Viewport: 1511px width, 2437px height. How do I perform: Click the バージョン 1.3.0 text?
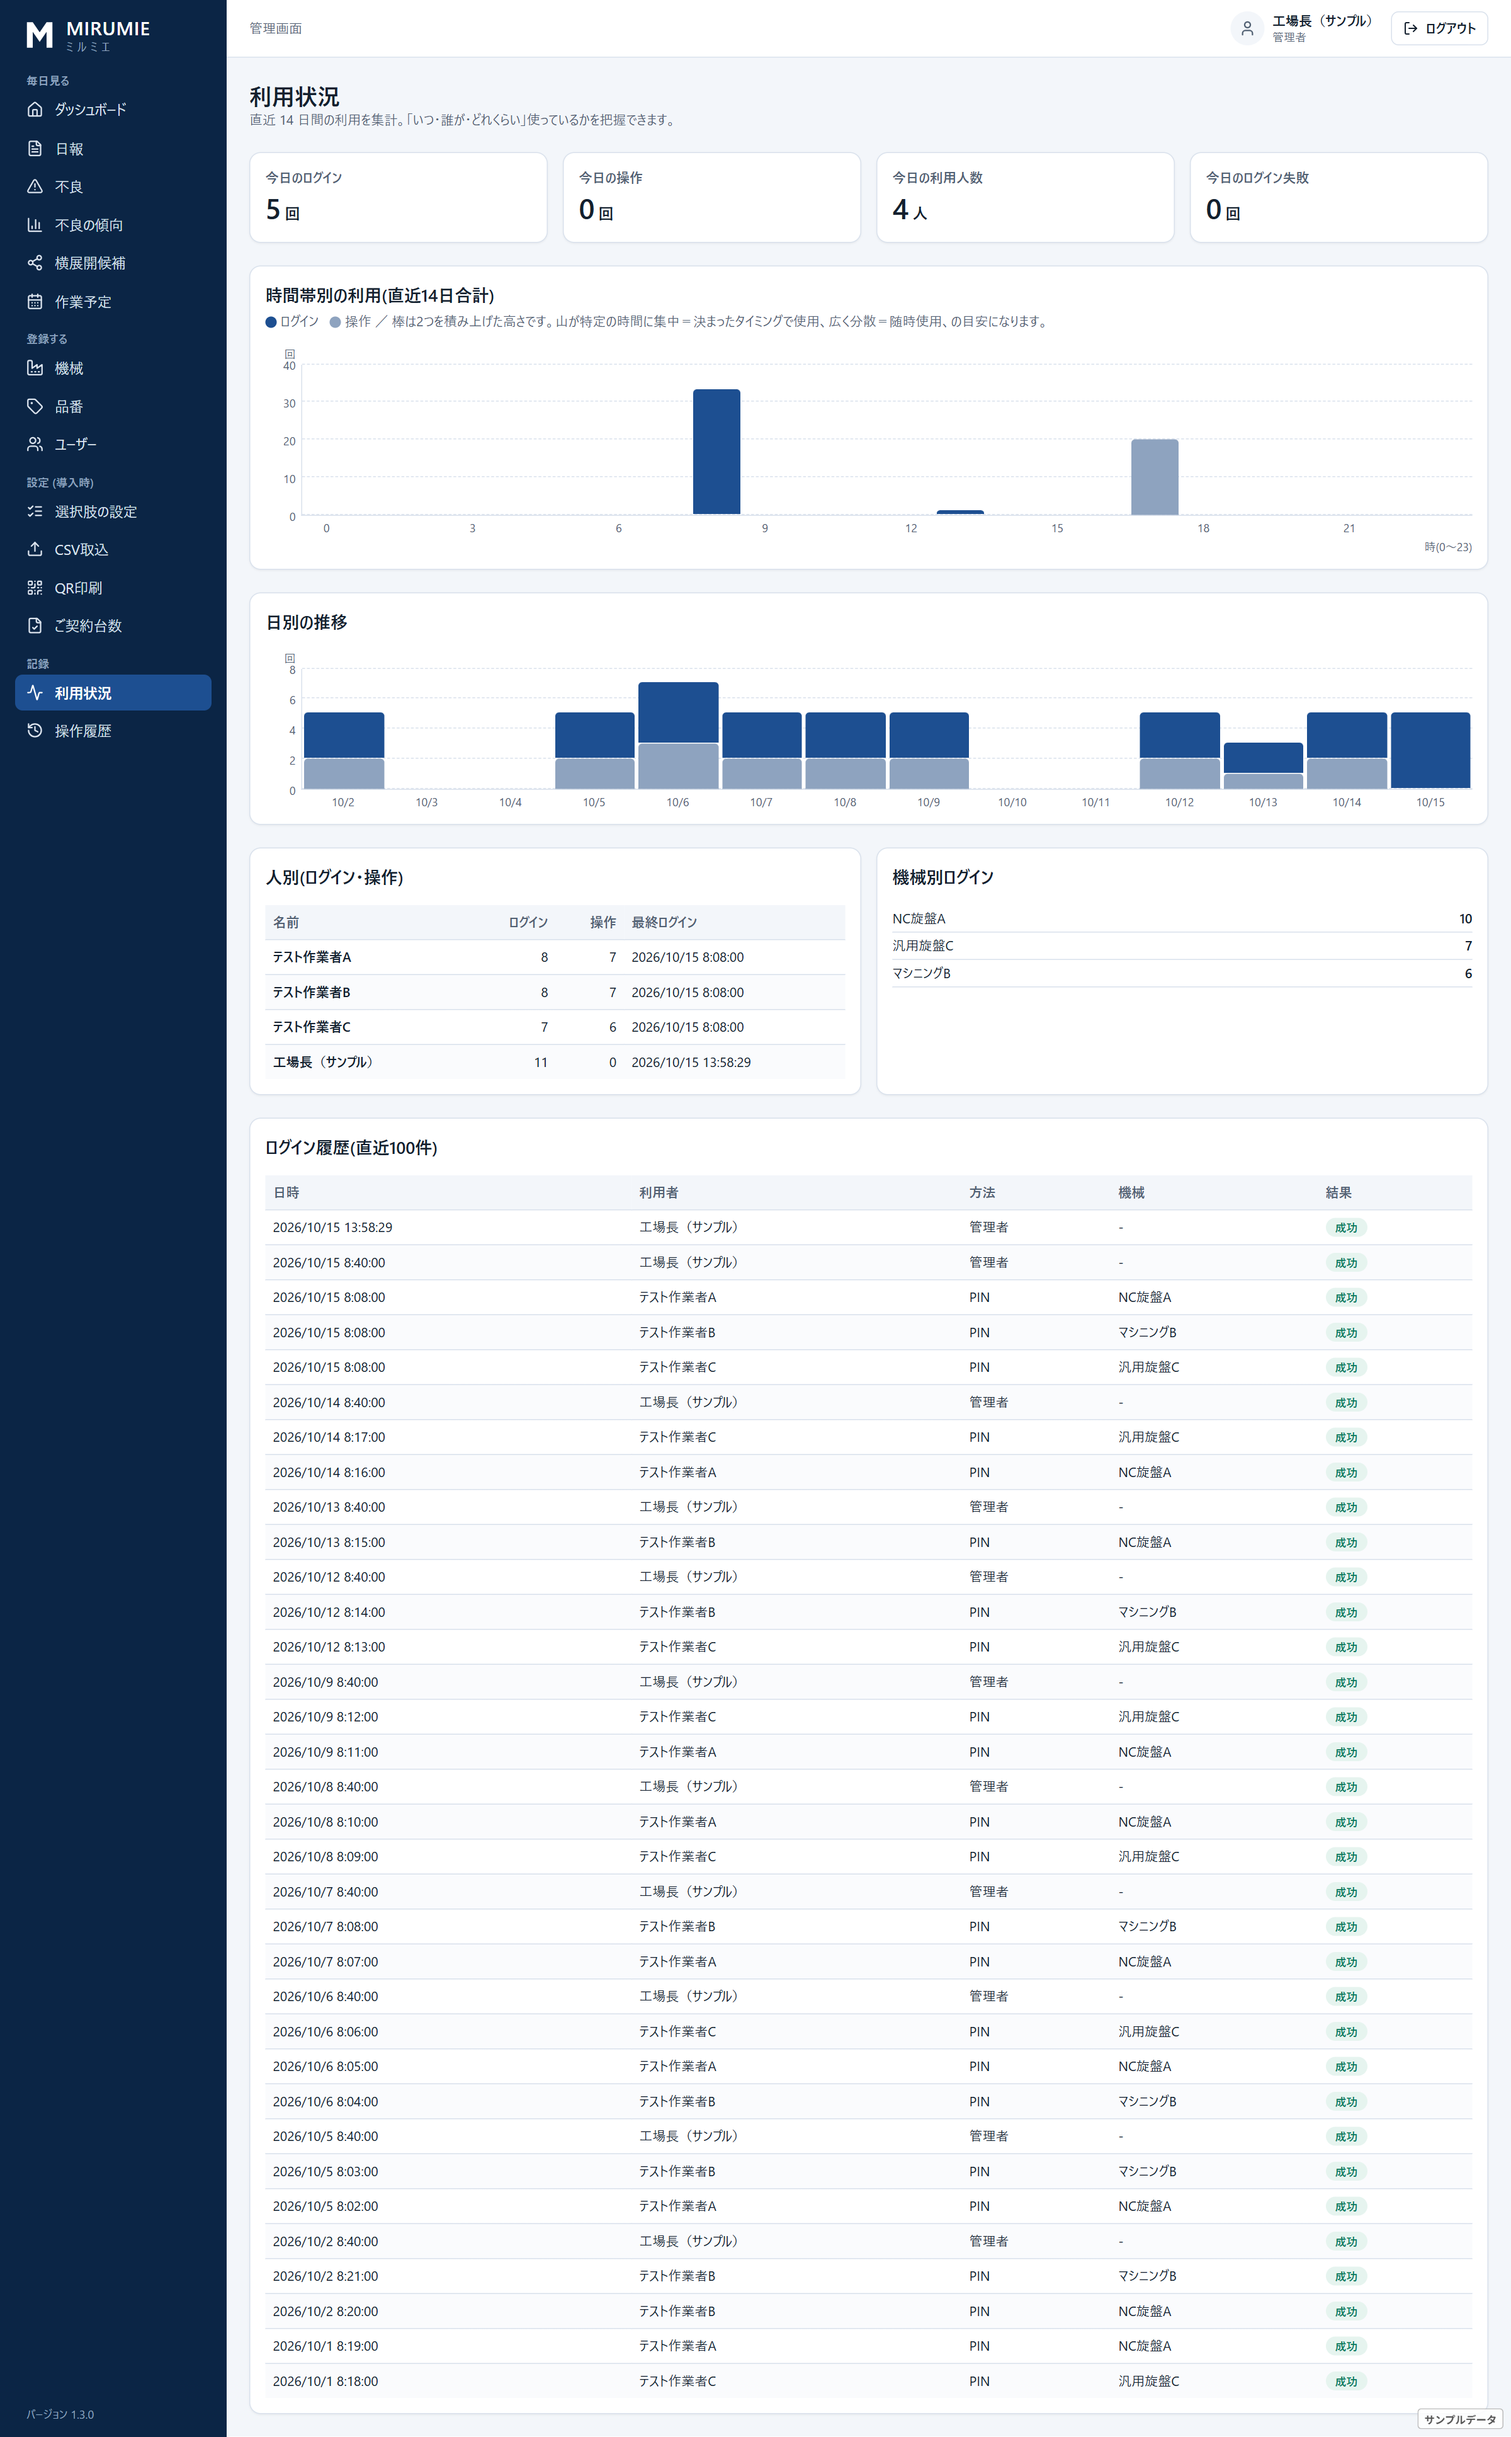pos(60,2415)
